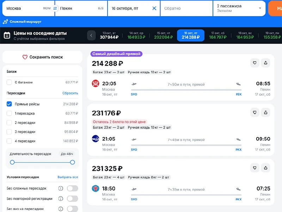Add the 214 288 ₽ flight to favorites
The height and width of the screenshot is (212, 282).
255,63
